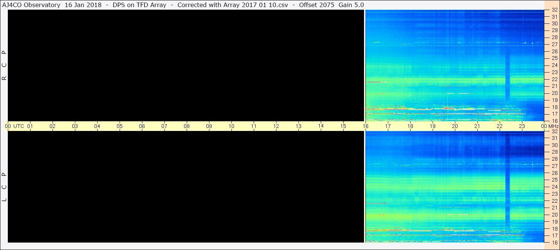Click the 23 UTC hour marker
Screen dimensions: 560x250
click(522, 126)
